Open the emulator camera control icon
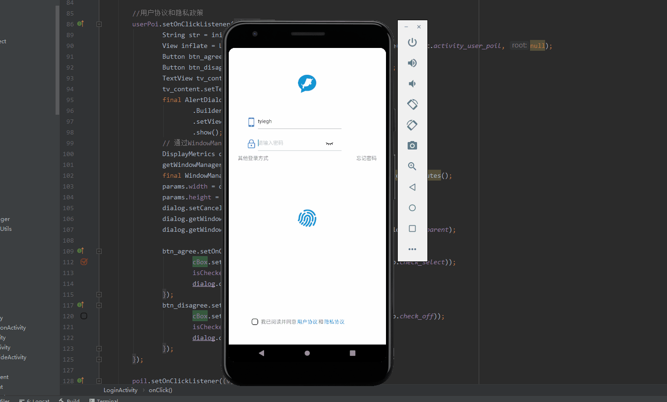 coord(412,145)
